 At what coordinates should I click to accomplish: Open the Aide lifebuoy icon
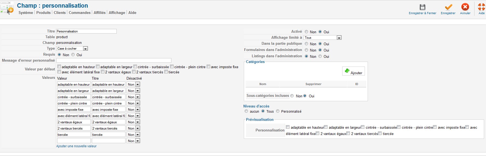tap(482, 7)
